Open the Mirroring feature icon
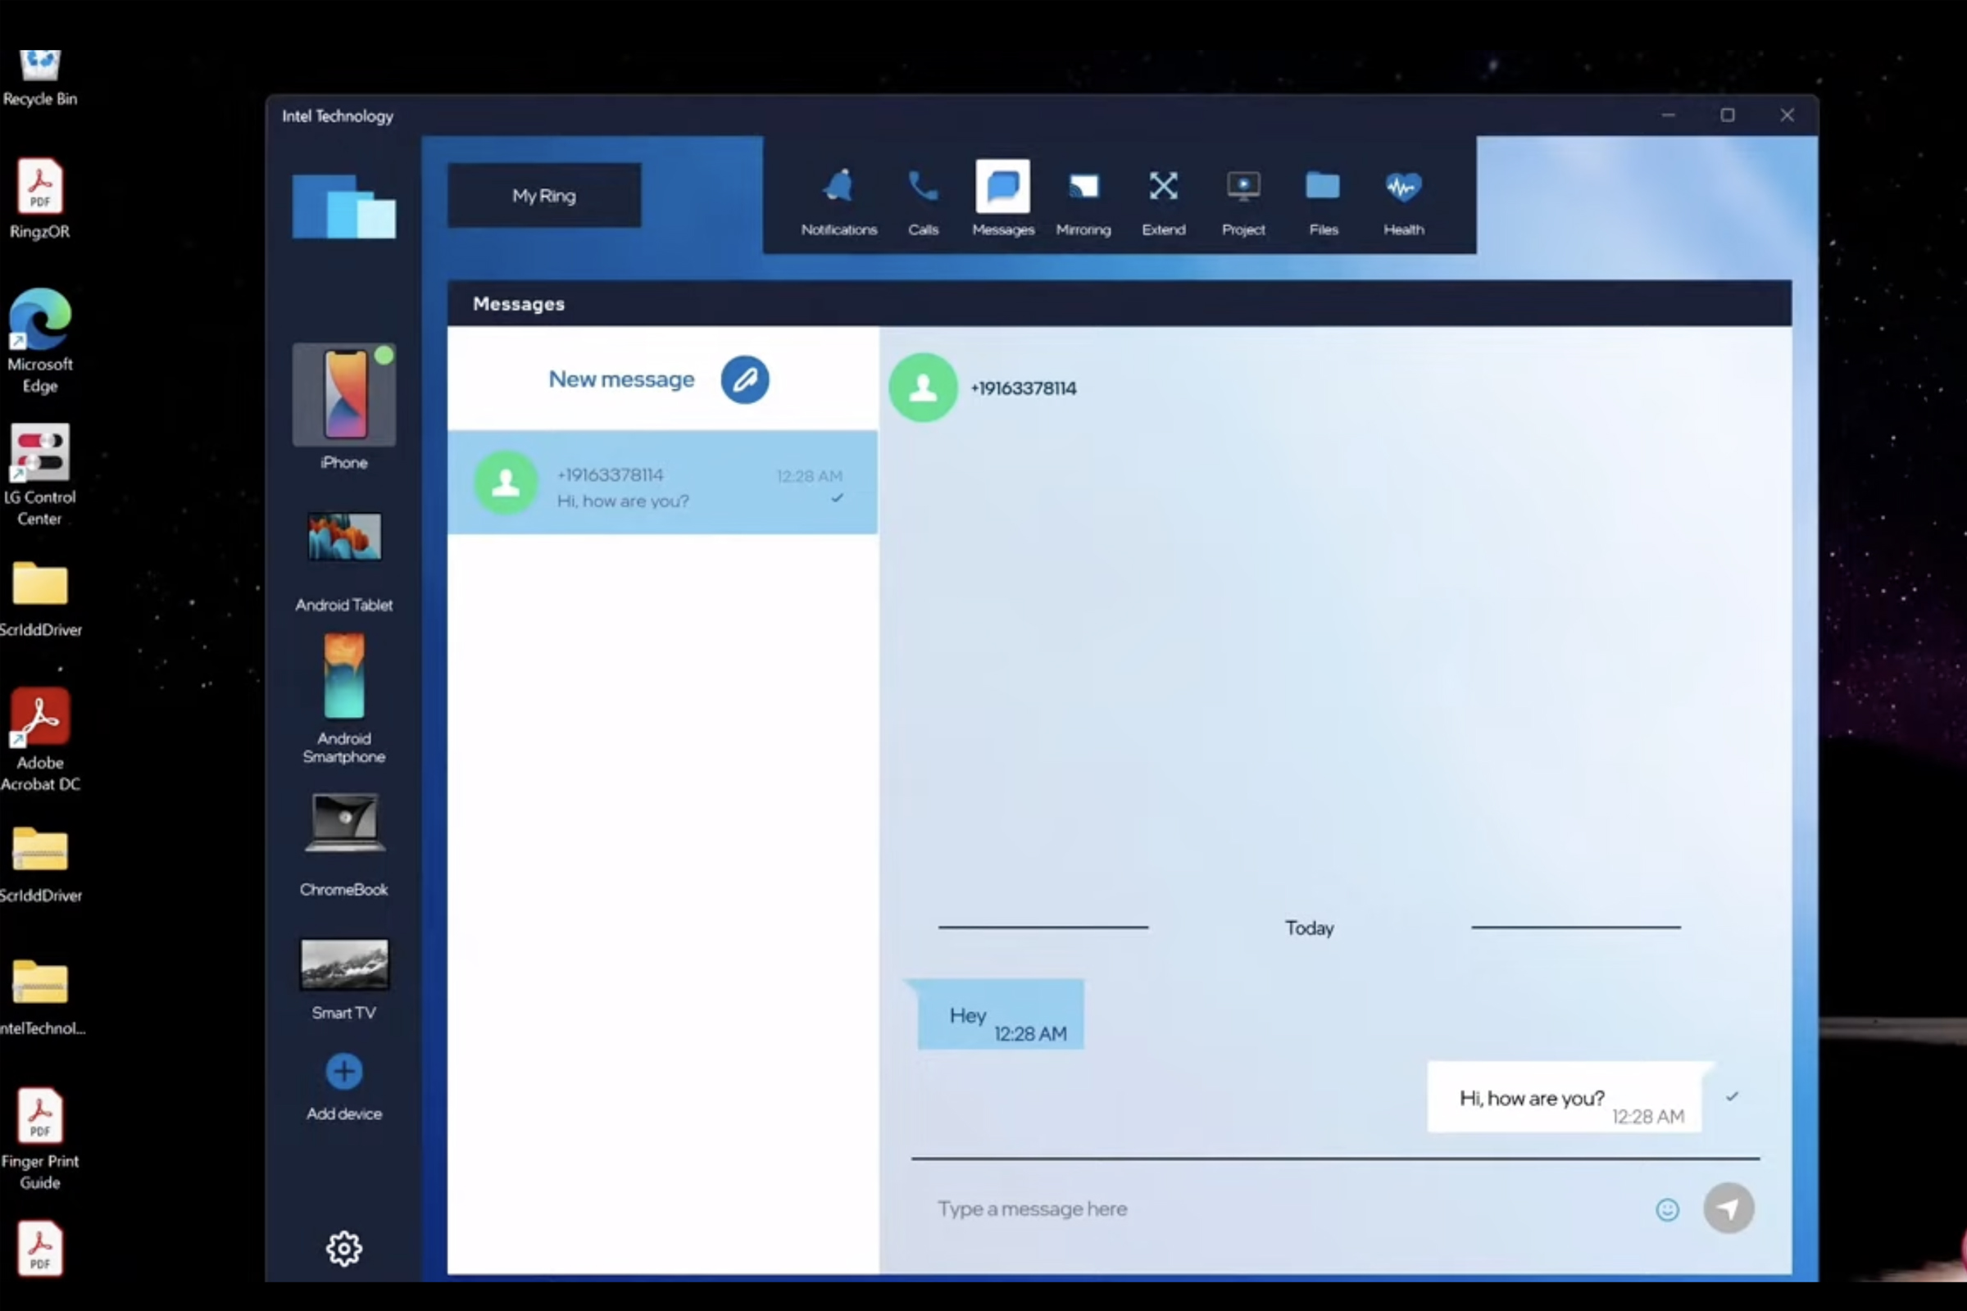1967x1311 pixels. pos(1083,186)
